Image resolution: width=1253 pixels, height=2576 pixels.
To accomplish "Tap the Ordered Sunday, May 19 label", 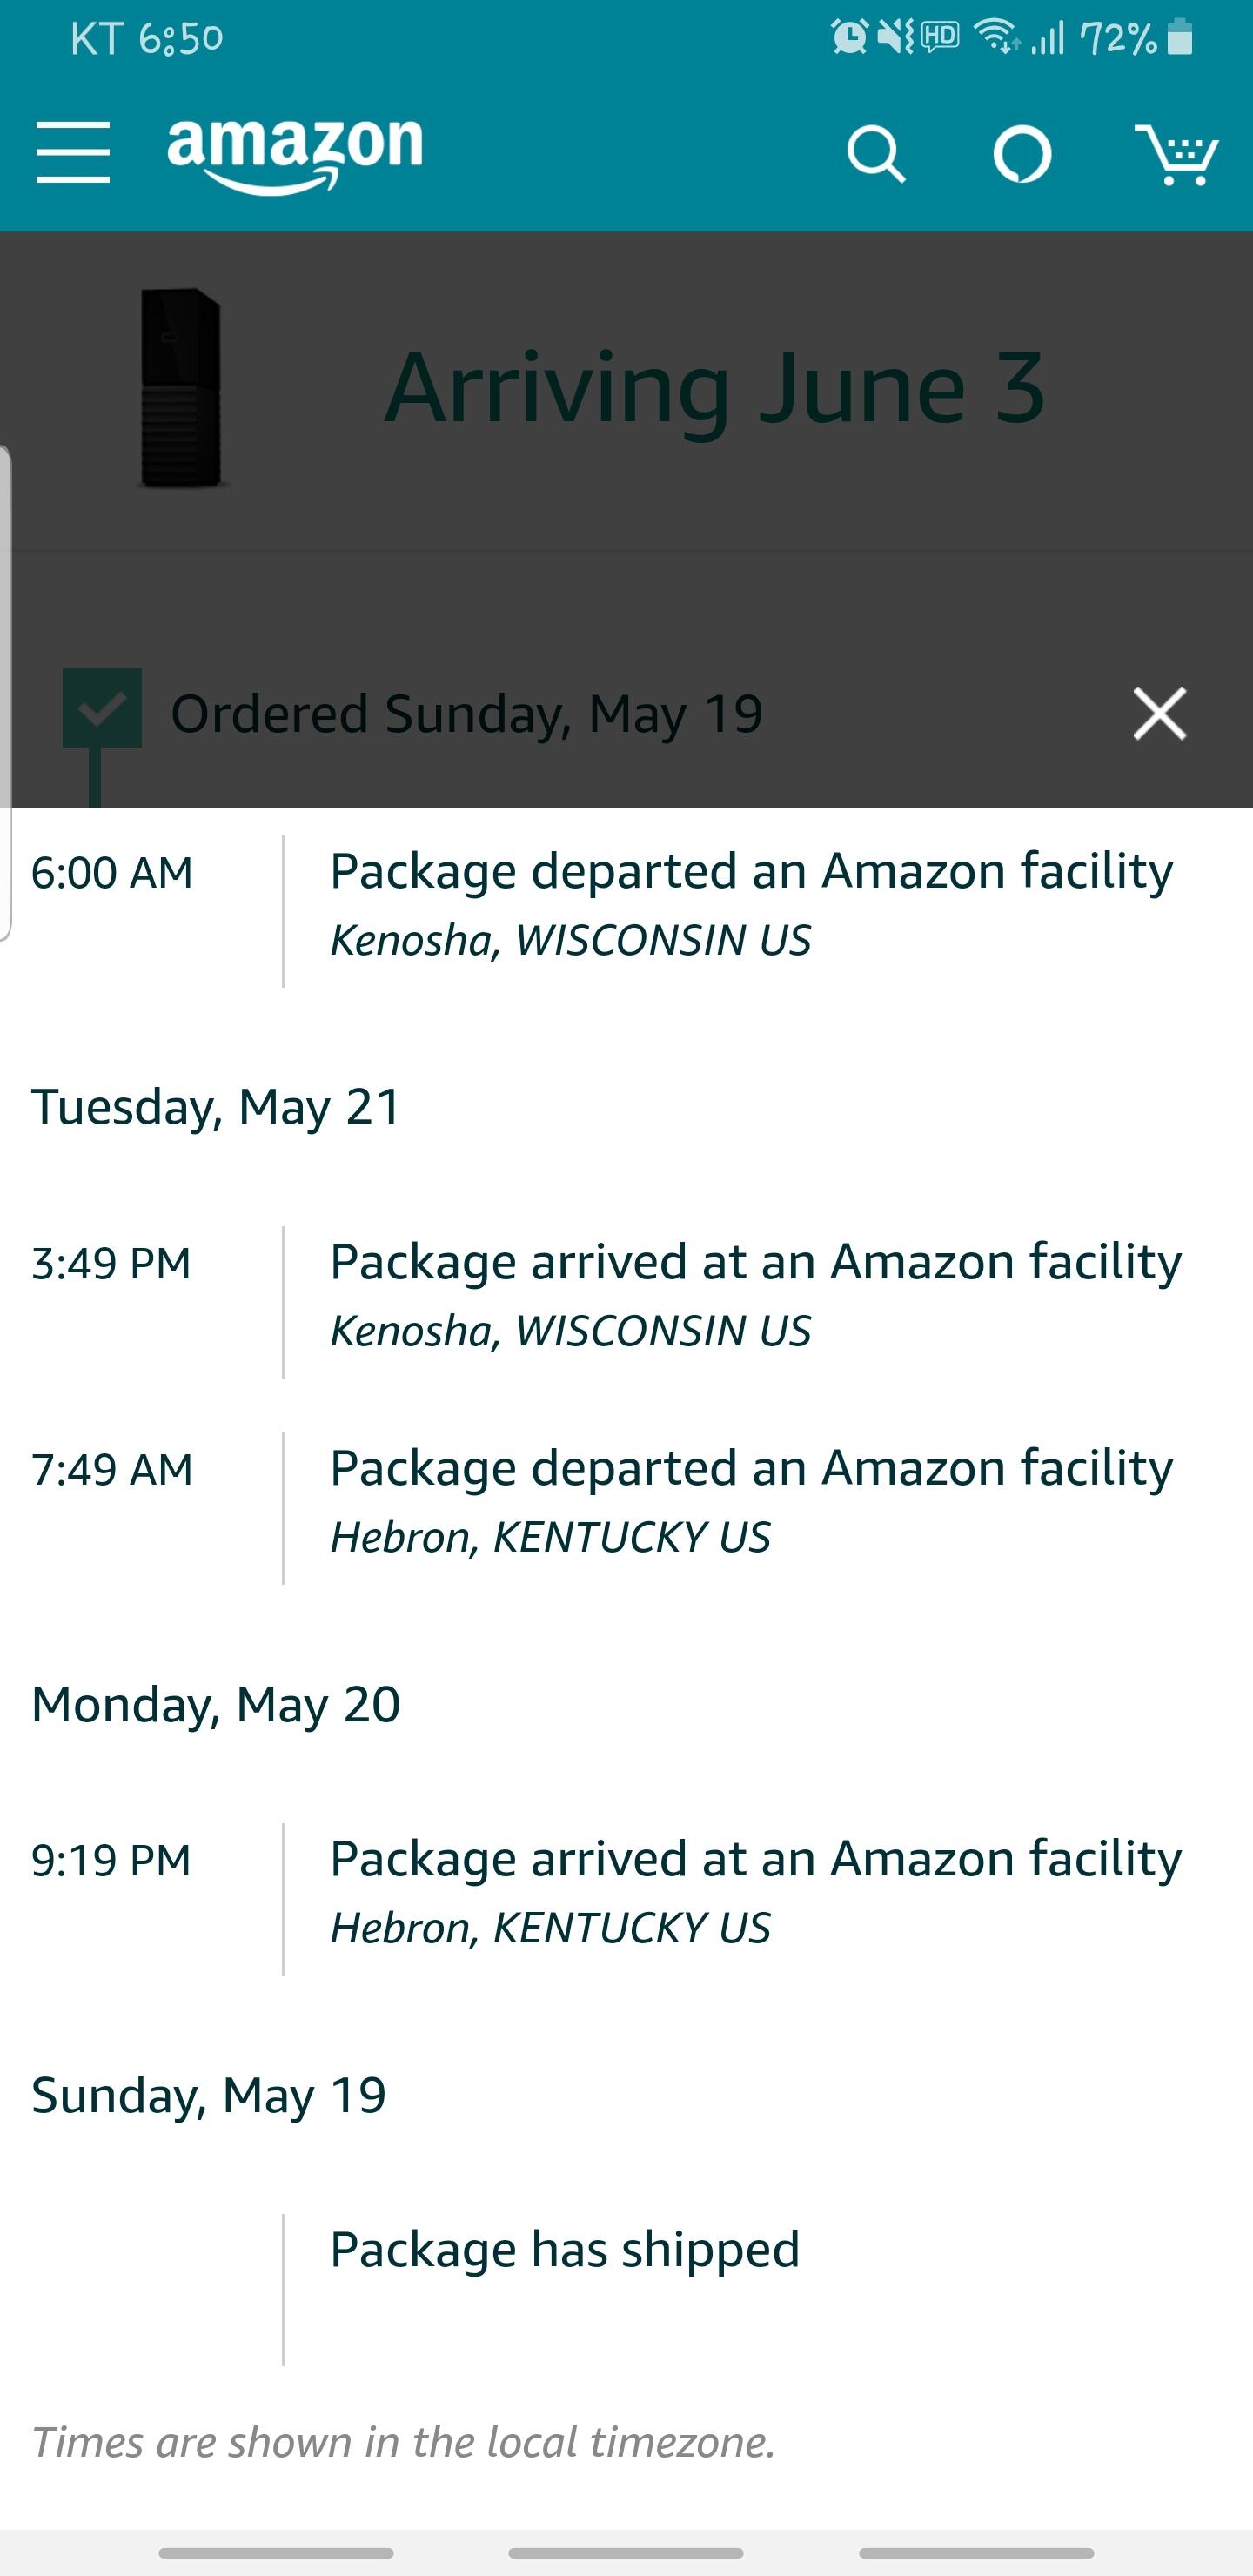I will point(467,714).
